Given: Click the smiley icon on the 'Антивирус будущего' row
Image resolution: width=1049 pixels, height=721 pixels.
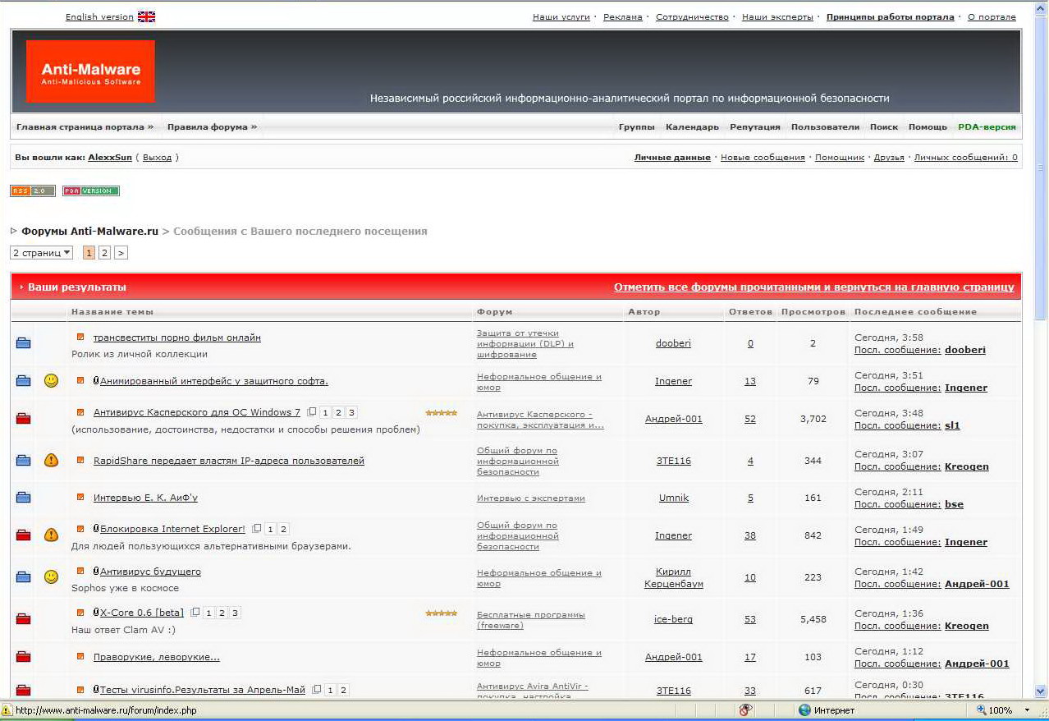Looking at the screenshot, I should 51,577.
